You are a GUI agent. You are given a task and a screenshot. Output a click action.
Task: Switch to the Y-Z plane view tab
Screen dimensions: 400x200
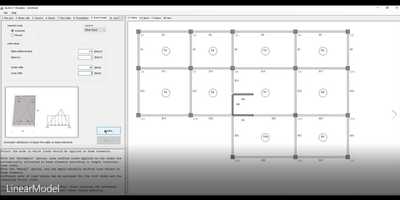click(156, 18)
